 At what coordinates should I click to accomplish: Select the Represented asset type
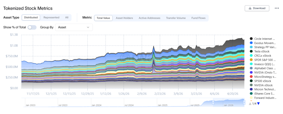51,18
